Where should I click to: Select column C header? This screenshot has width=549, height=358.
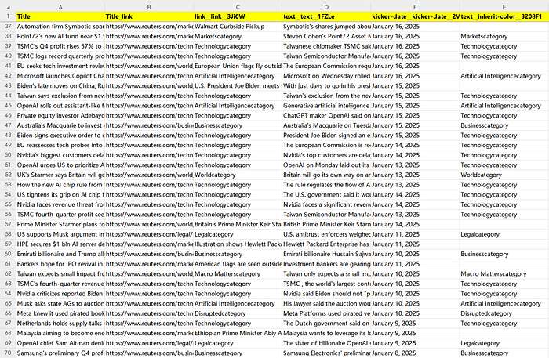(238, 7)
